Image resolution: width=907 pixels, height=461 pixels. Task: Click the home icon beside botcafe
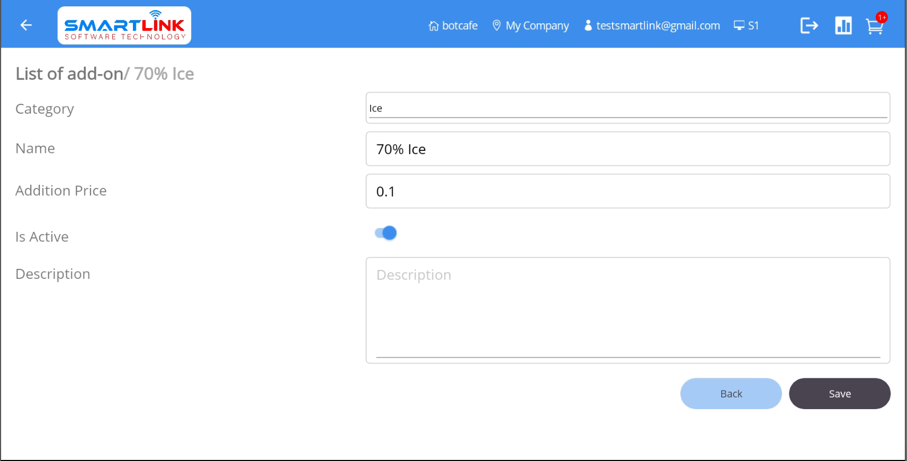(433, 26)
